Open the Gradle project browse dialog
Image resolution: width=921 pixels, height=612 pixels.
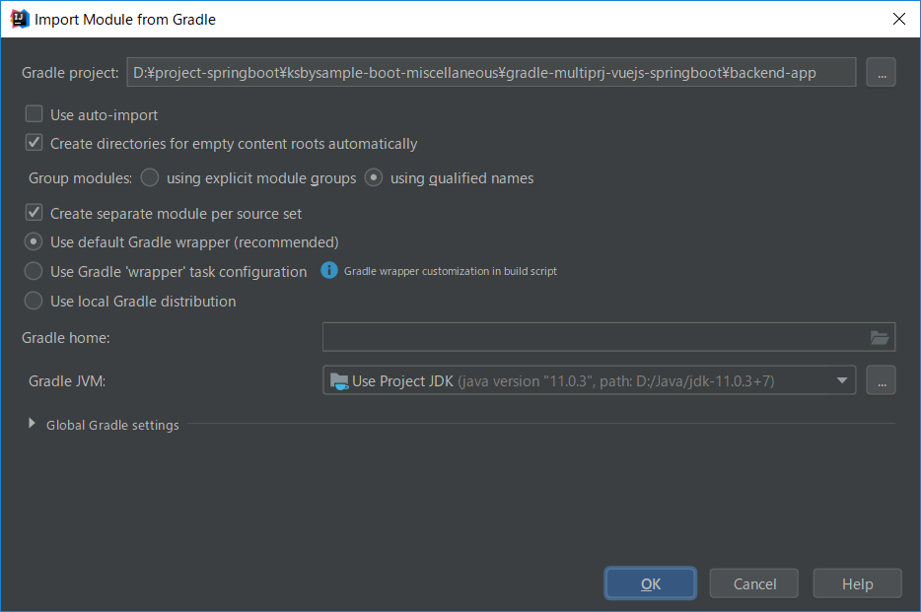pyautogui.click(x=881, y=71)
